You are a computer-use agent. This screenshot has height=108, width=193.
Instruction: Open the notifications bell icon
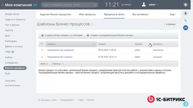tap(185, 13)
